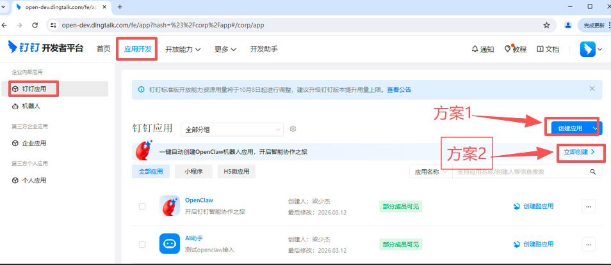Screen dimensions: 611x265
Task: Click the OpenClaw app icon
Action: click(170, 206)
